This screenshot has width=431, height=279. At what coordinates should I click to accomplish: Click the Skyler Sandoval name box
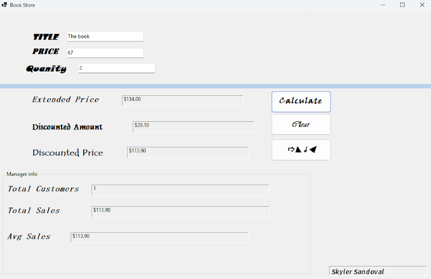click(377, 271)
